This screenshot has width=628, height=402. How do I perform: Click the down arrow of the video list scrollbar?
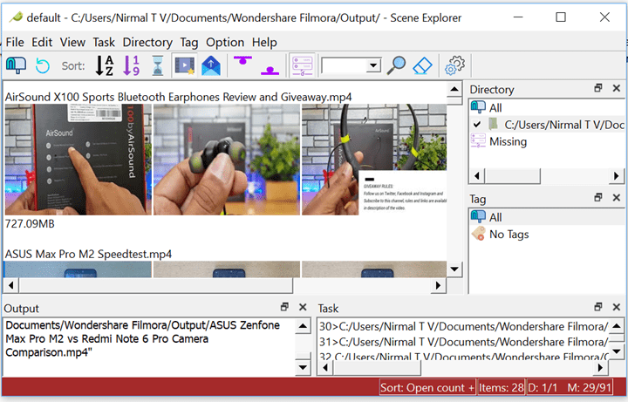pos(454,269)
